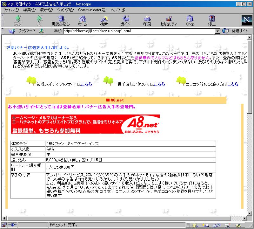Open the ガイド guide button
Screen dimensions: 254x229
[125, 21]
